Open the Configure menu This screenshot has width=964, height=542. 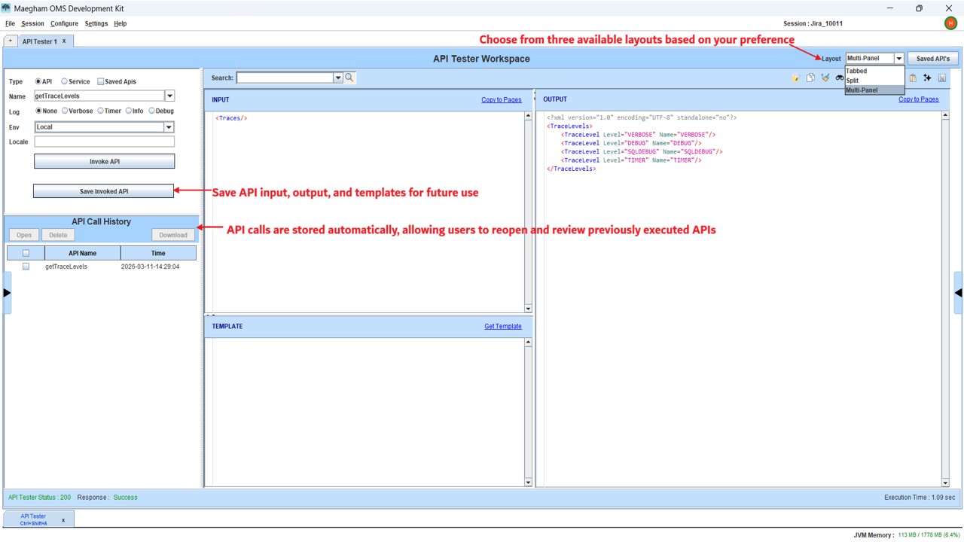click(64, 23)
